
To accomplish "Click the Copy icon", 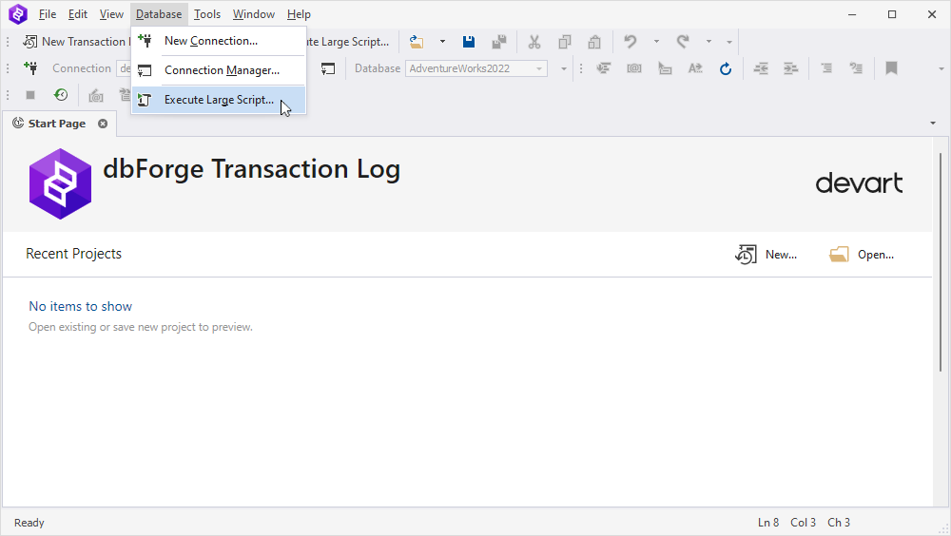I will coord(565,42).
